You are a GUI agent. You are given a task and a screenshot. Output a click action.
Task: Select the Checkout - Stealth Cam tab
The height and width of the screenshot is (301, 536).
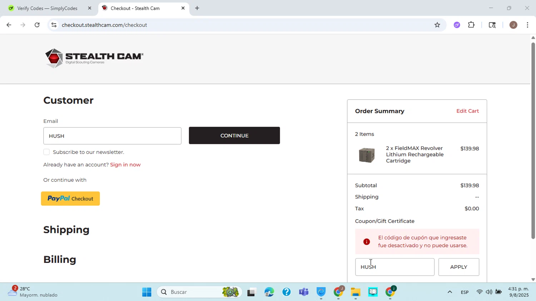135,8
